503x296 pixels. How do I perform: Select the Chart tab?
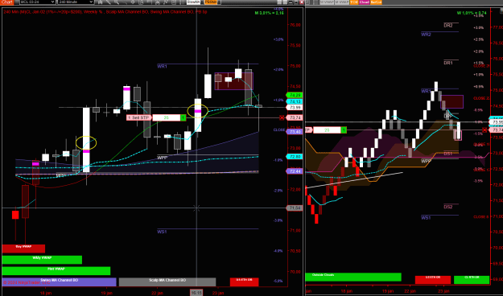tap(6, 2)
